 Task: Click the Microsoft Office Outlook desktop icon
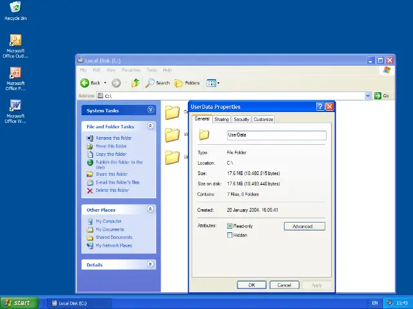click(x=15, y=41)
